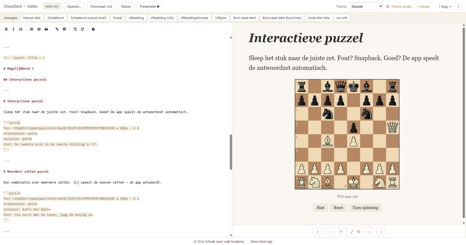Click the editor pane vertical scrollbar thumb
The height and width of the screenshot is (245, 466).
pyautogui.click(x=231, y=152)
